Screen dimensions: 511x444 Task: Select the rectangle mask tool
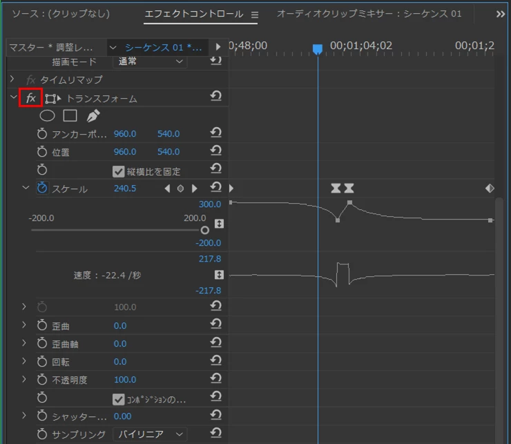click(x=70, y=116)
